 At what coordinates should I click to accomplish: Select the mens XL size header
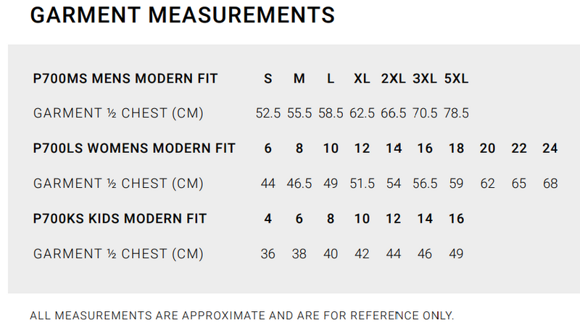(362, 78)
